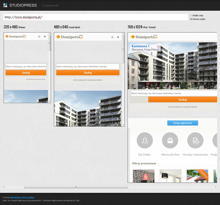Viewport: 220px width, 205px height.
Task: Open the Oferta dla firm box icon
Action: 170,141
